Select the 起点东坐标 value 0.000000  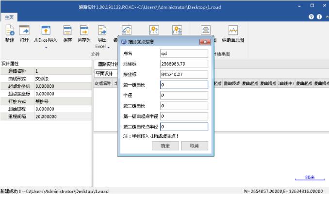click(63, 94)
